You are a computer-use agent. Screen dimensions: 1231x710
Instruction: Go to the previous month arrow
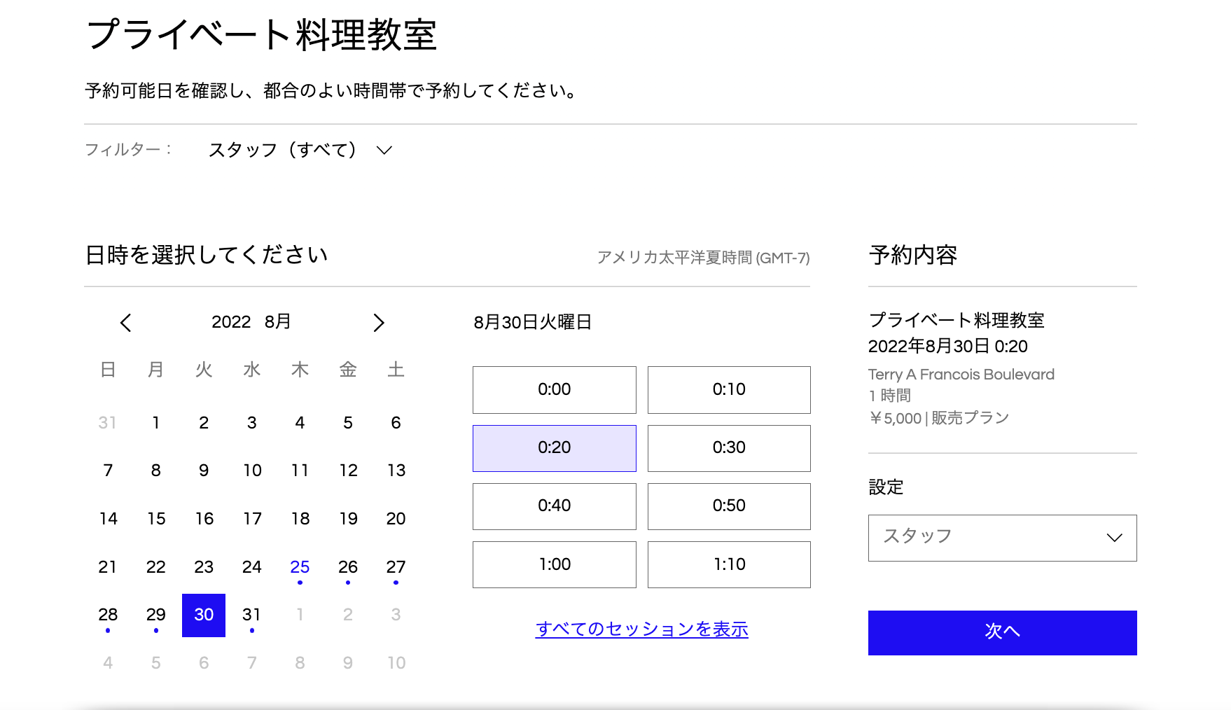click(126, 323)
